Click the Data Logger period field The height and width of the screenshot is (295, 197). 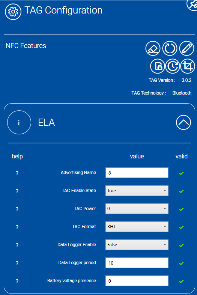coord(137,263)
